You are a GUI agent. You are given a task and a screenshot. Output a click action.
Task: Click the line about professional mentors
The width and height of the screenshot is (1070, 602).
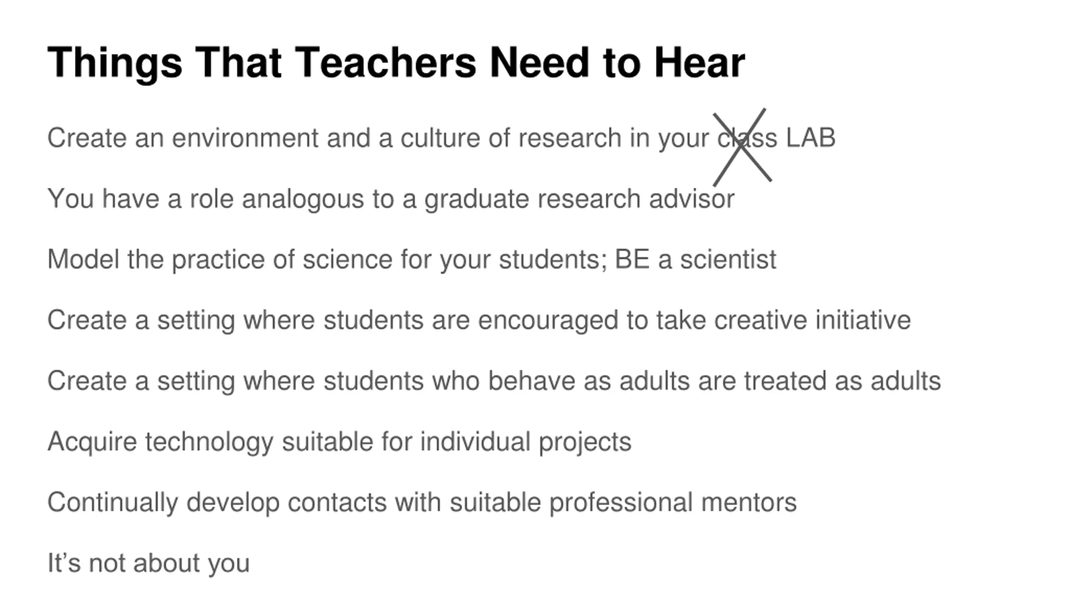point(422,503)
